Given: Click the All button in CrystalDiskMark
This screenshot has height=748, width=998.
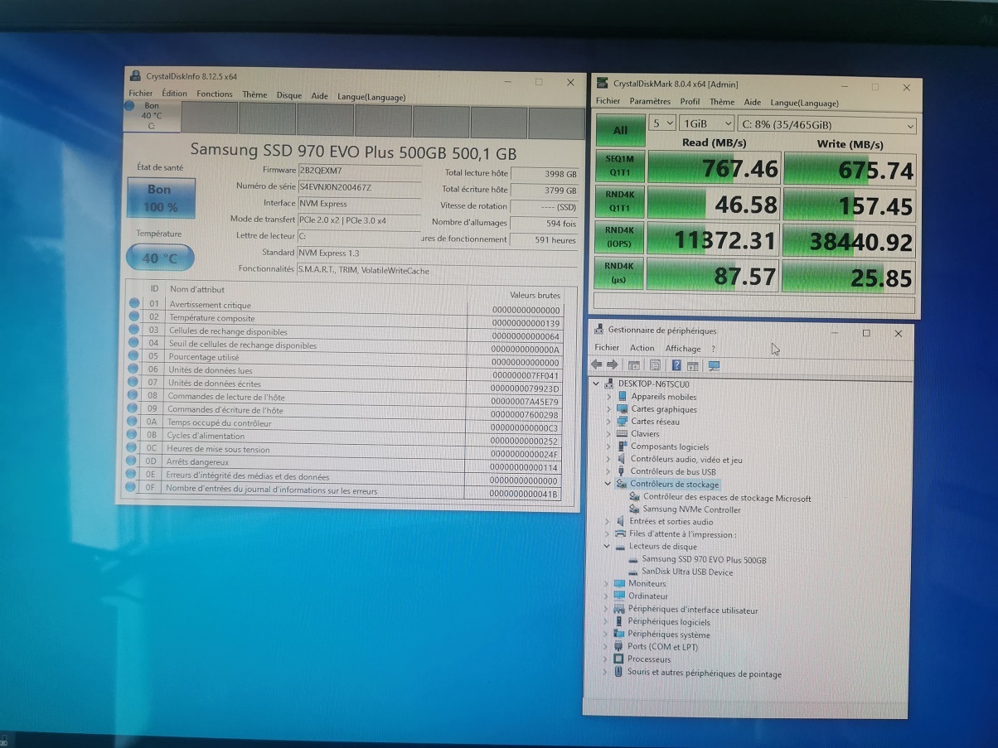Looking at the screenshot, I should pos(620,130).
